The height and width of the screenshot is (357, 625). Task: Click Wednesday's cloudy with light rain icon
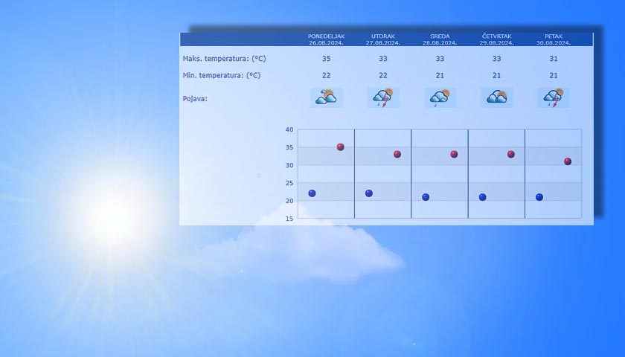click(440, 97)
